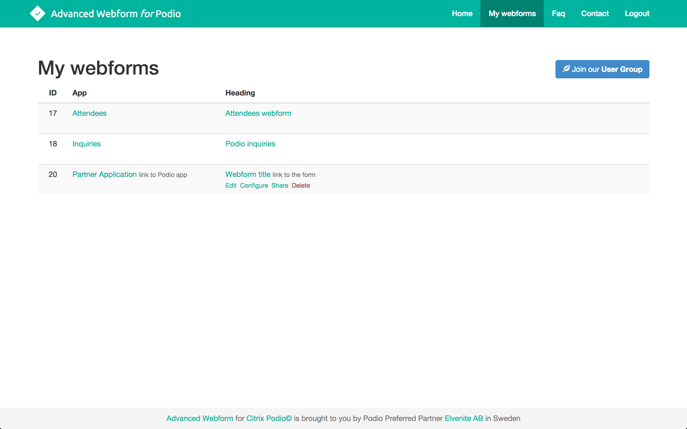Delete the Partner Application webform
The width and height of the screenshot is (687, 429).
pos(301,186)
